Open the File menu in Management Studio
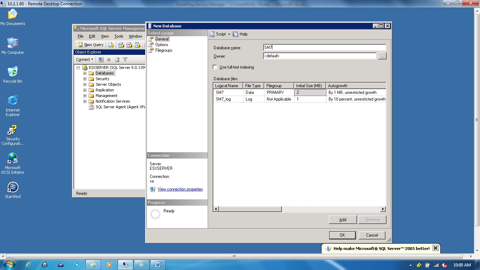Screen dimensions: 480x270 coord(80,36)
